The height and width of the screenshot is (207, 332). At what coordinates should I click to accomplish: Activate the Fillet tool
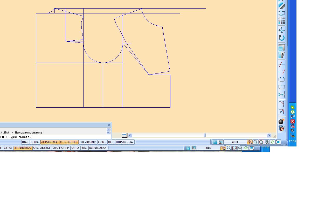[281, 111]
